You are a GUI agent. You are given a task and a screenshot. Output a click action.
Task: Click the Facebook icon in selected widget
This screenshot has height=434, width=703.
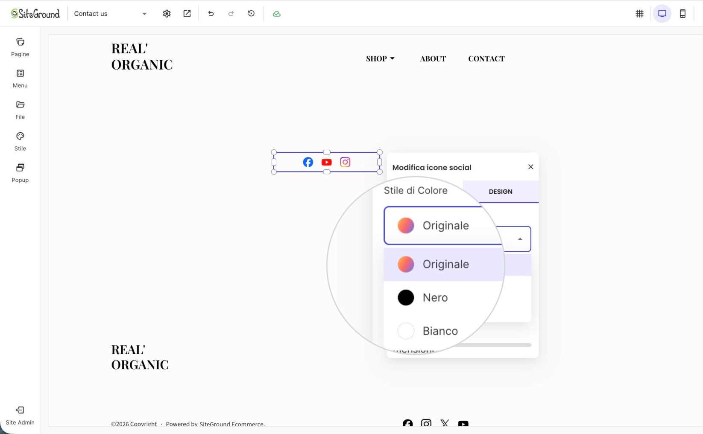click(x=308, y=162)
